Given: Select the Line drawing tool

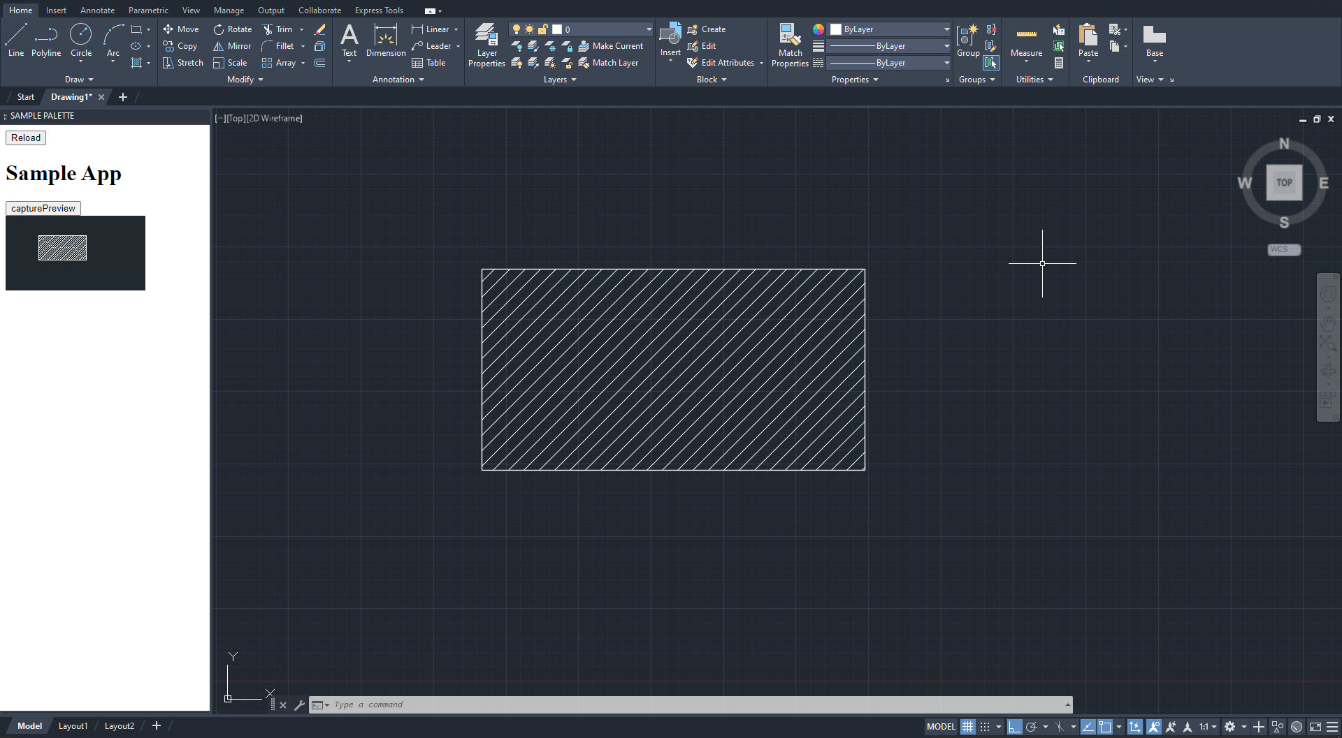Looking at the screenshot, I should click(16, 40).
